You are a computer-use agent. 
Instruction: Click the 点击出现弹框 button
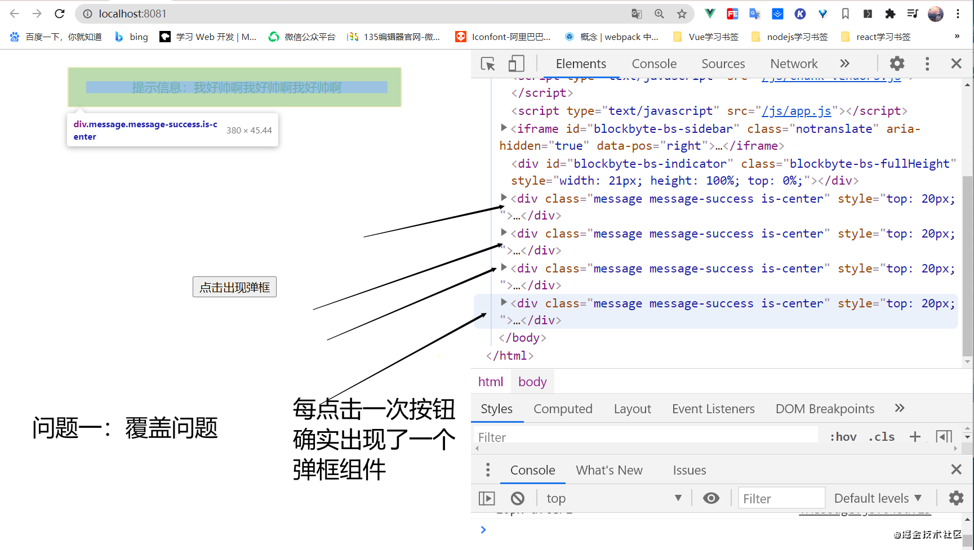point(234,287)
